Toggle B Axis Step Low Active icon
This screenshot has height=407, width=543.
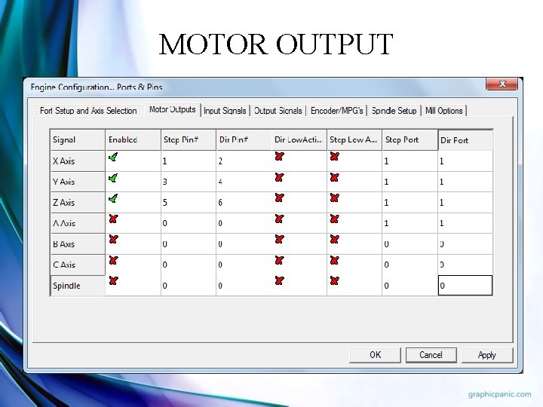pos(335,239)
